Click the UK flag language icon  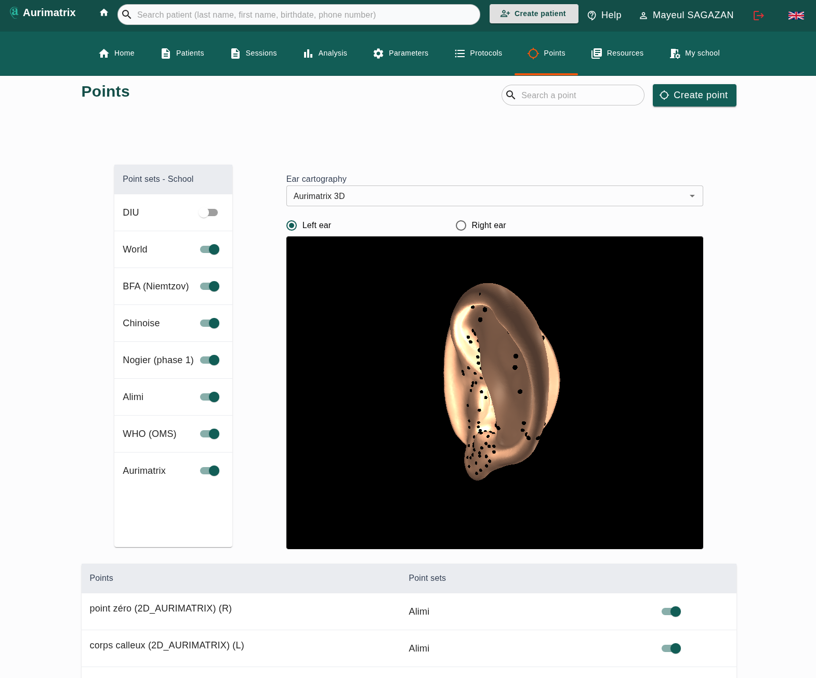coord(796,16)
